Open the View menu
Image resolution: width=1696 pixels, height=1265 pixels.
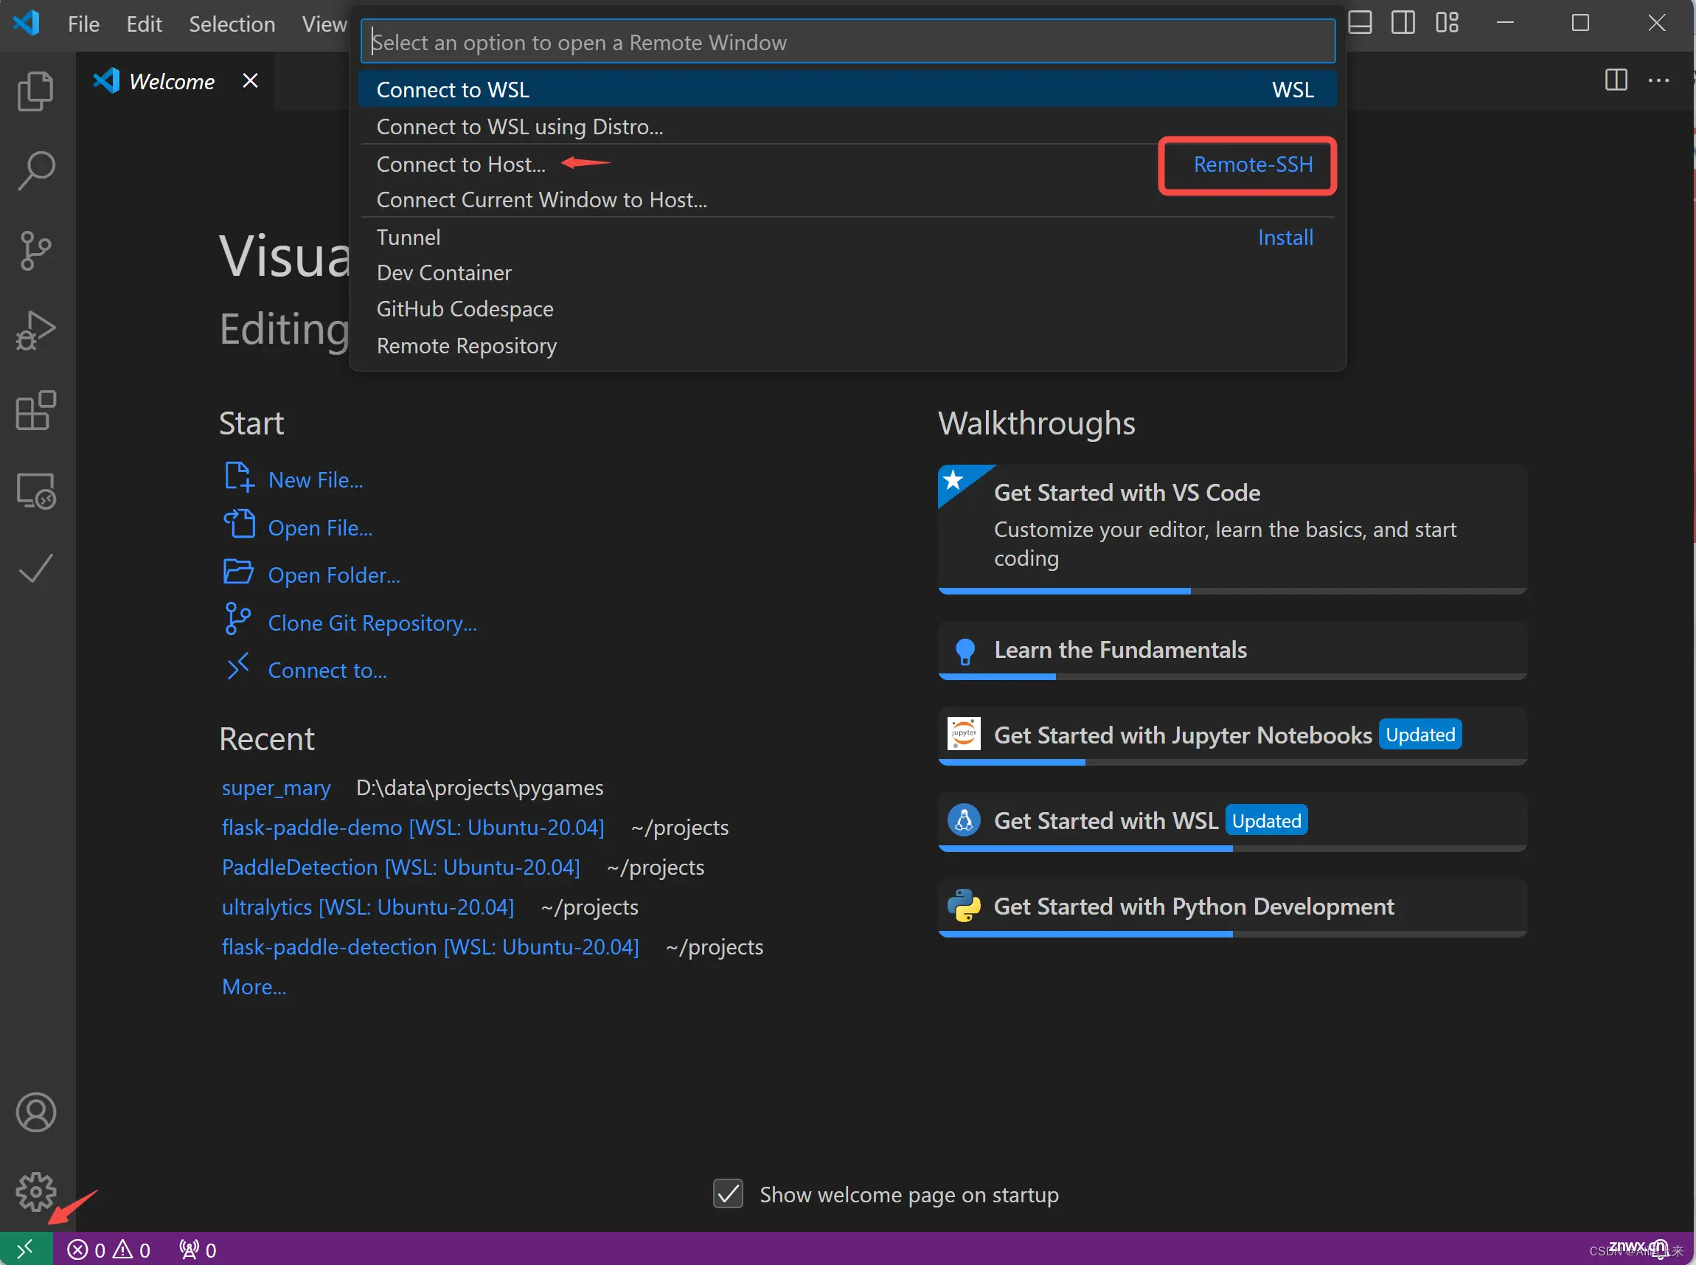click(x=324, y=24)
